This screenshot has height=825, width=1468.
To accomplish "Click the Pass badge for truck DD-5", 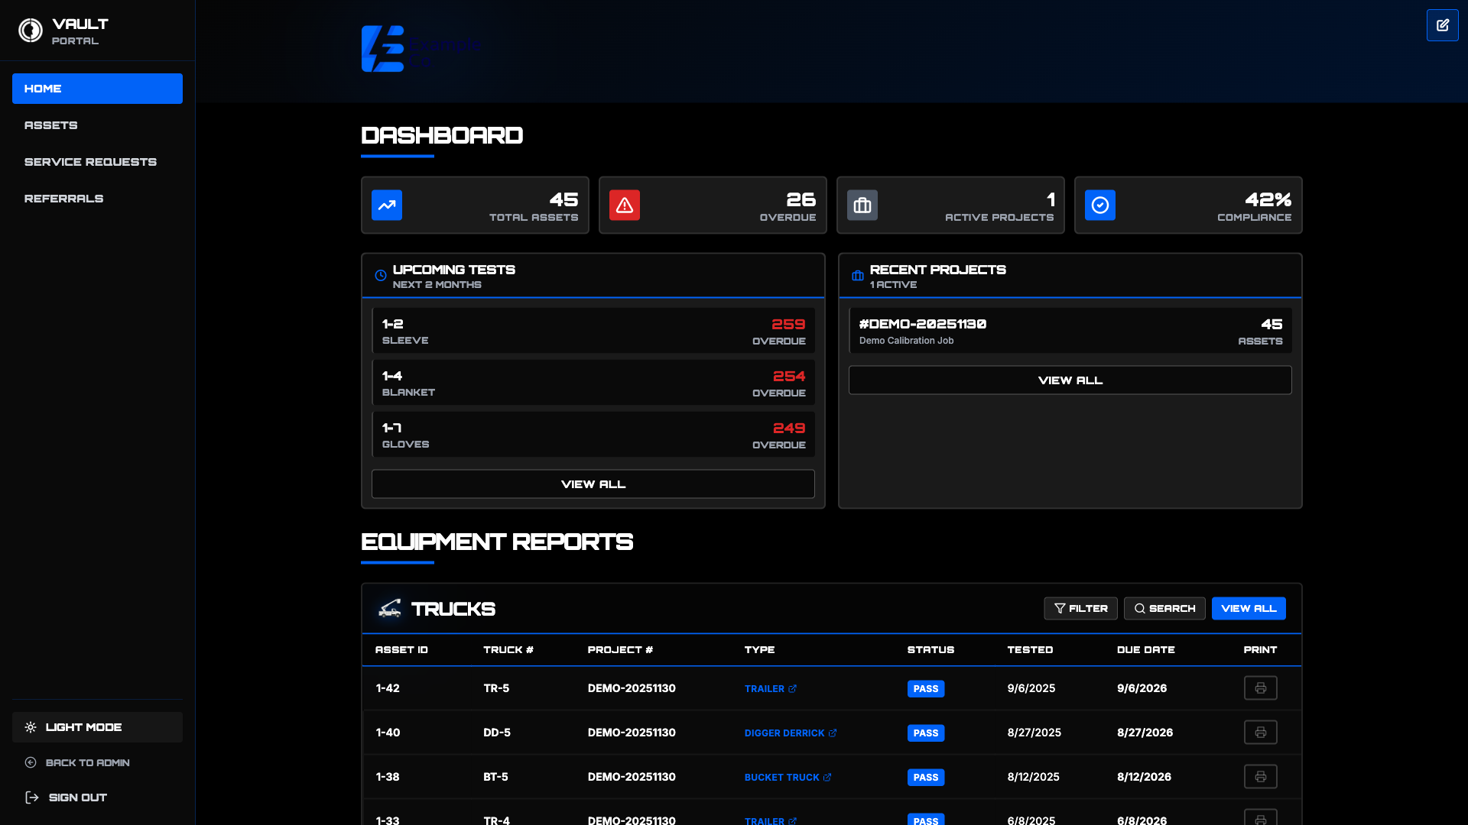I will (x=925, y=733).
